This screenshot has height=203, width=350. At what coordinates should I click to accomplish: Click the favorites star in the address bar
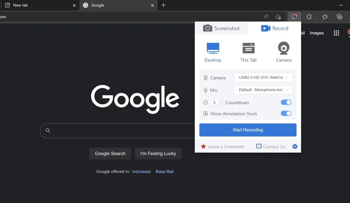click(x=278, y=16)
